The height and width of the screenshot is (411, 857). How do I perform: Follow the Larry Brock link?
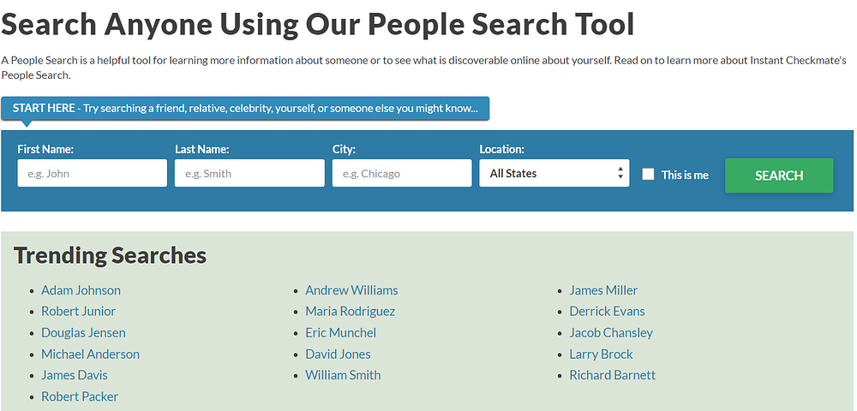tap(601, 354)
